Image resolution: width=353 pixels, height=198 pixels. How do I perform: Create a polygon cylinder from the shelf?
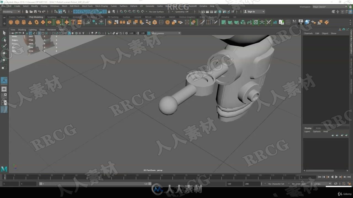point(24,22)
